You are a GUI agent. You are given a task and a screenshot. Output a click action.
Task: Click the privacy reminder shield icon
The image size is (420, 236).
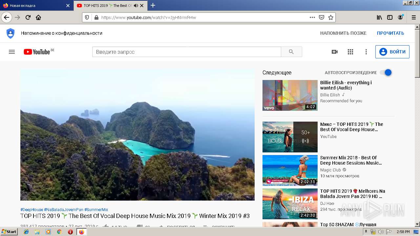click(10, 33)
